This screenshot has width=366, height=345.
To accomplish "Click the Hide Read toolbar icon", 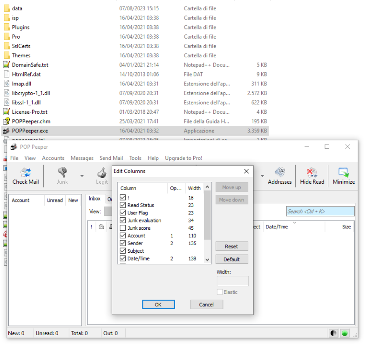I will coord(312,172).
